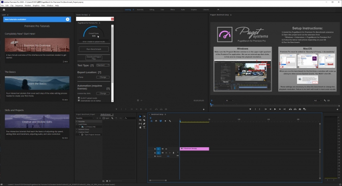Click New tutorials available banner
This screenshot has width=342, height=186.
tap(37, 19)
